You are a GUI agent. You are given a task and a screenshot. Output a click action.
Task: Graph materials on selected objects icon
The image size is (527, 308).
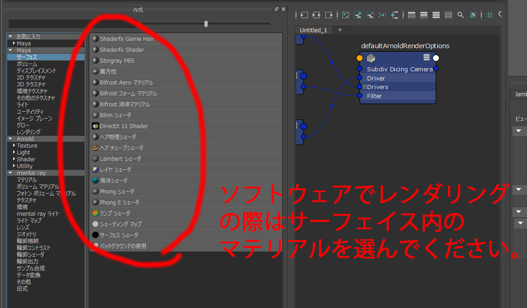click(395, 15)
